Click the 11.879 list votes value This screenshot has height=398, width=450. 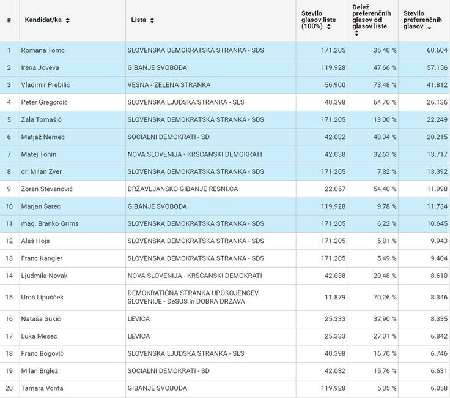335,297
